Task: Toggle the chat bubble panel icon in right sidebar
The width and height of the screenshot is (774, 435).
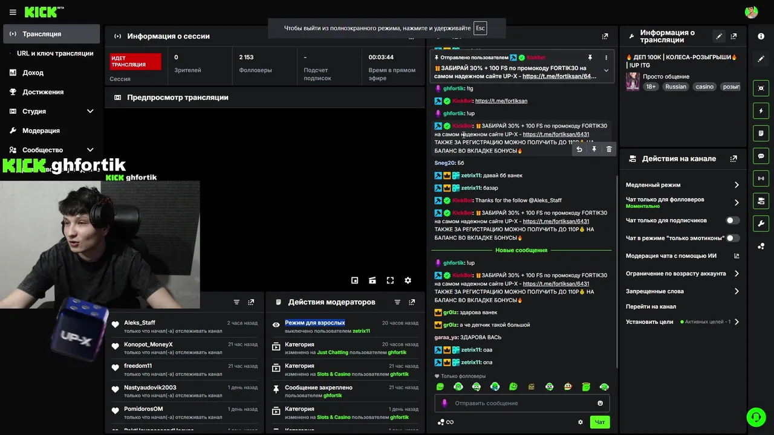Action: tap(761, 156)
